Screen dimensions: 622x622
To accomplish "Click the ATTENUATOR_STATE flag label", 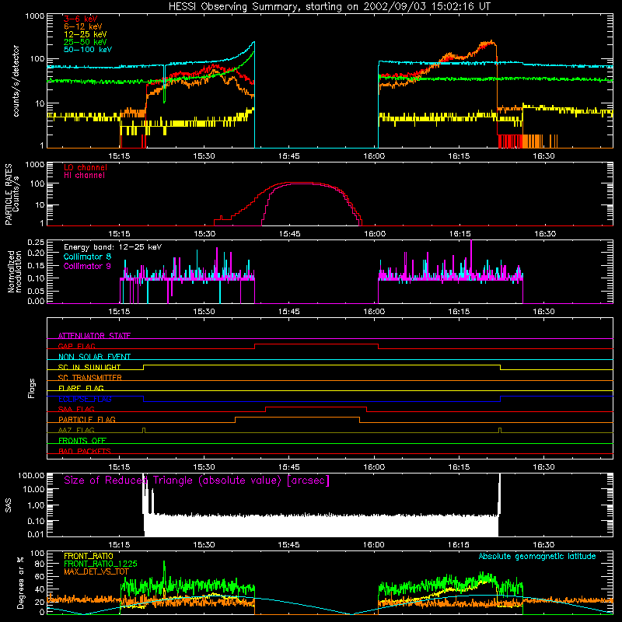I will [94, 336].
